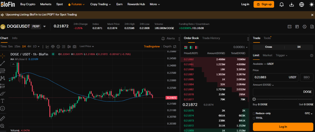Click the hexagon chart settings icon
Image resolution: width=315 pixels, height=132 pixels.
58,46
